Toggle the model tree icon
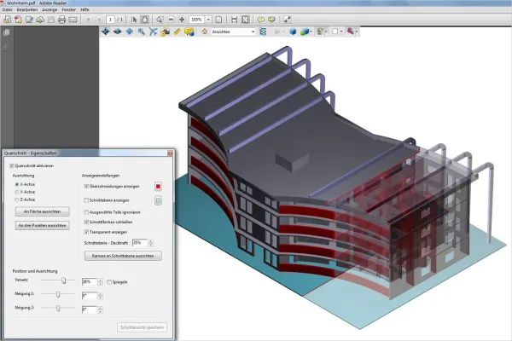 [264, 32]
